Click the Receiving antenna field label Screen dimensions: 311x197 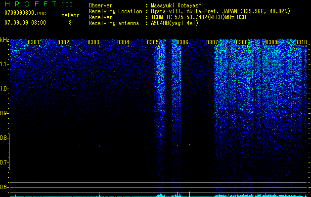(114, 23)
